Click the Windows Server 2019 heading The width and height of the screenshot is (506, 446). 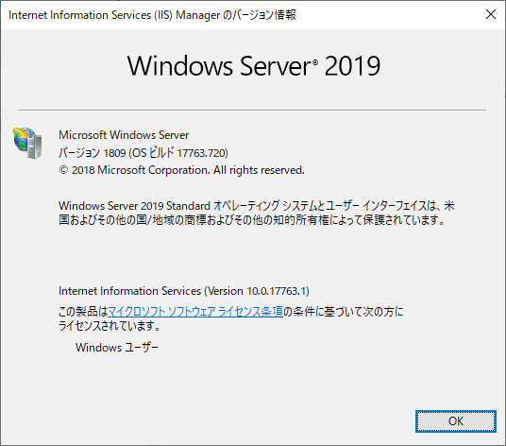click(x=254, y=66)
